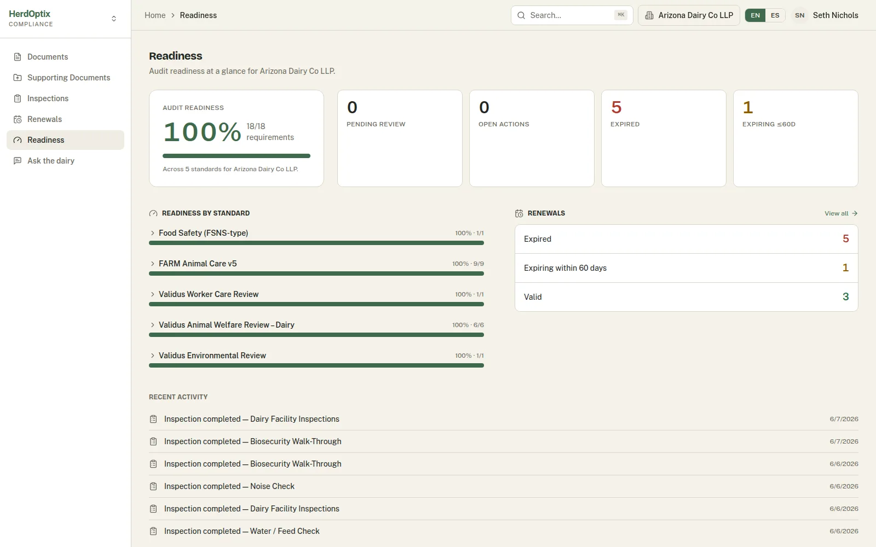Expand Validus Animal Welfare Review – Dairy
The image size is (876, 547).
pos(152,325)
